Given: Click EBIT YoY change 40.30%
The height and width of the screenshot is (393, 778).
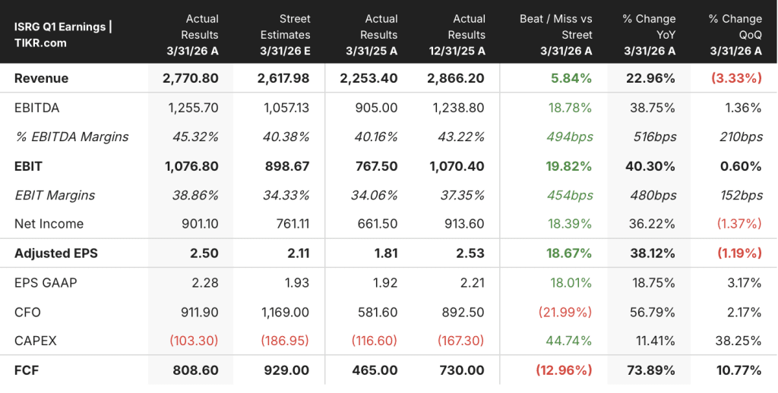Looking at the screenshot, I should point(650,166).
